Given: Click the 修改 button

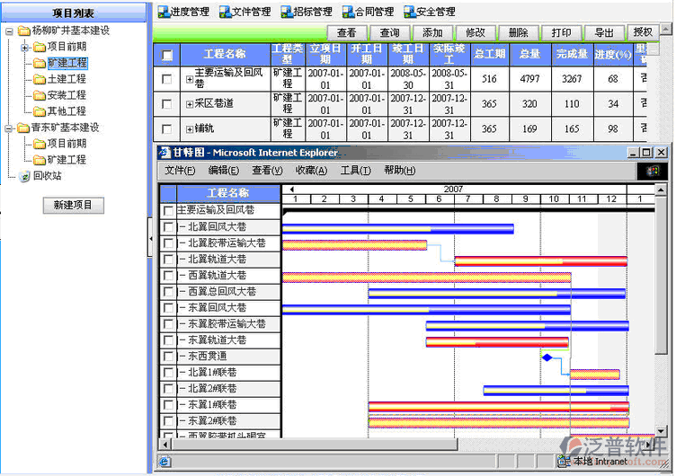Looking at the screenshot, I should (x=476, y=32).
